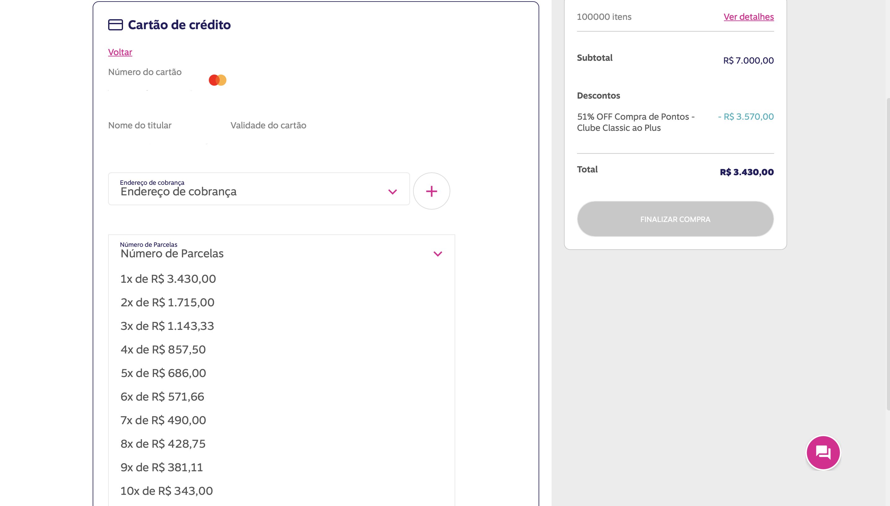
Task: Click the R$ 3.430,00 total amount
Action: [747, 172]
